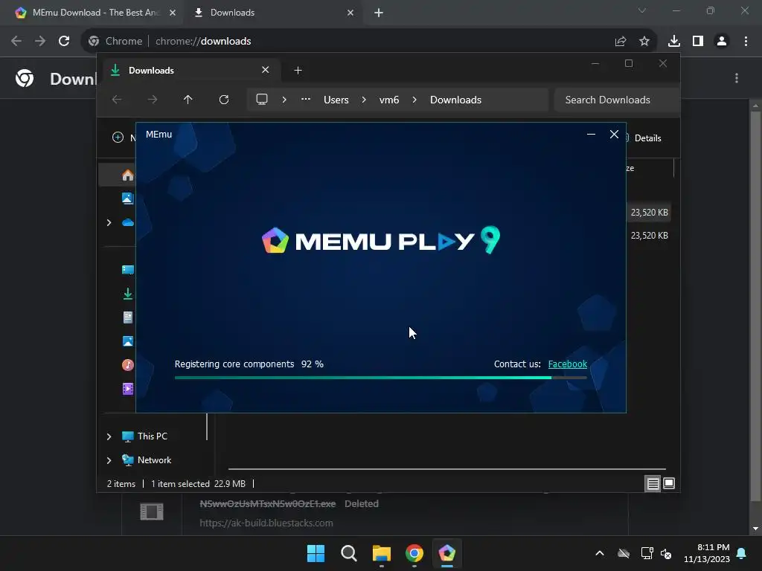Click the Search Downloads box
Viewport: 762px width, 571px height.
[x=616, y=100]
